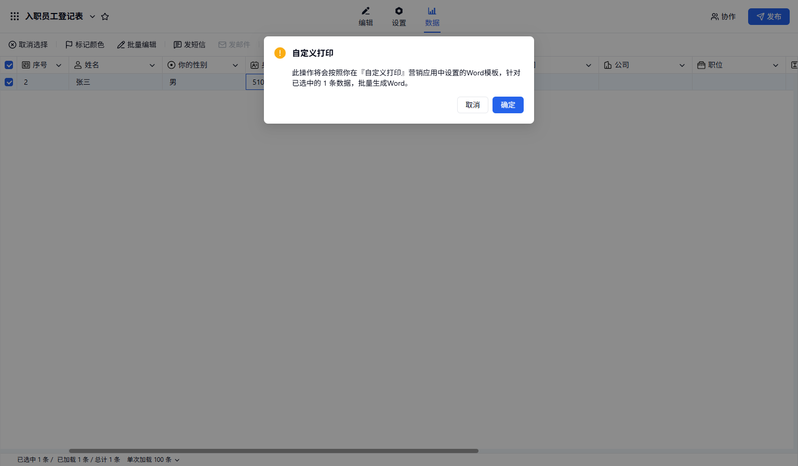Click the 发短信 message icon

point(178,45)
